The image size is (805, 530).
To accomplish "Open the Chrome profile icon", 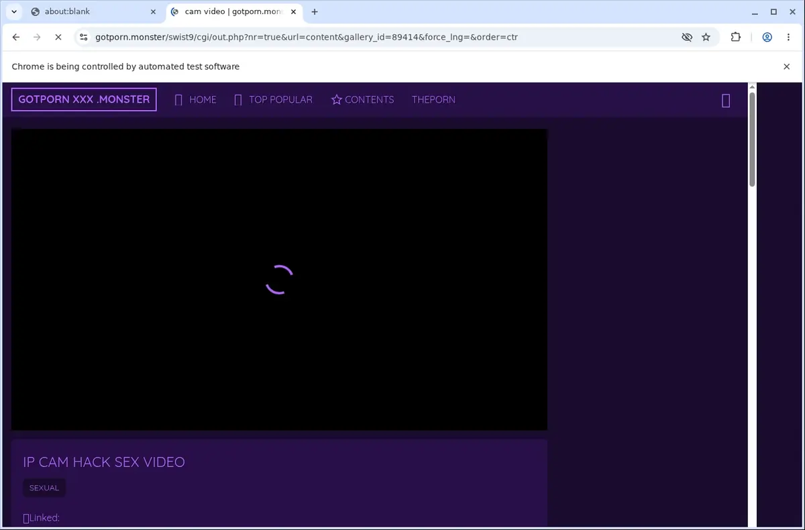I will click(x=767, y=38).
